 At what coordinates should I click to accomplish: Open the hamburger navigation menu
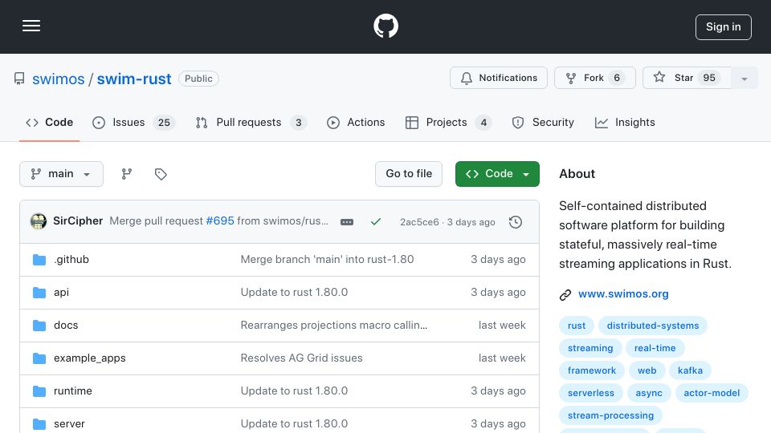tap(31, 26)
